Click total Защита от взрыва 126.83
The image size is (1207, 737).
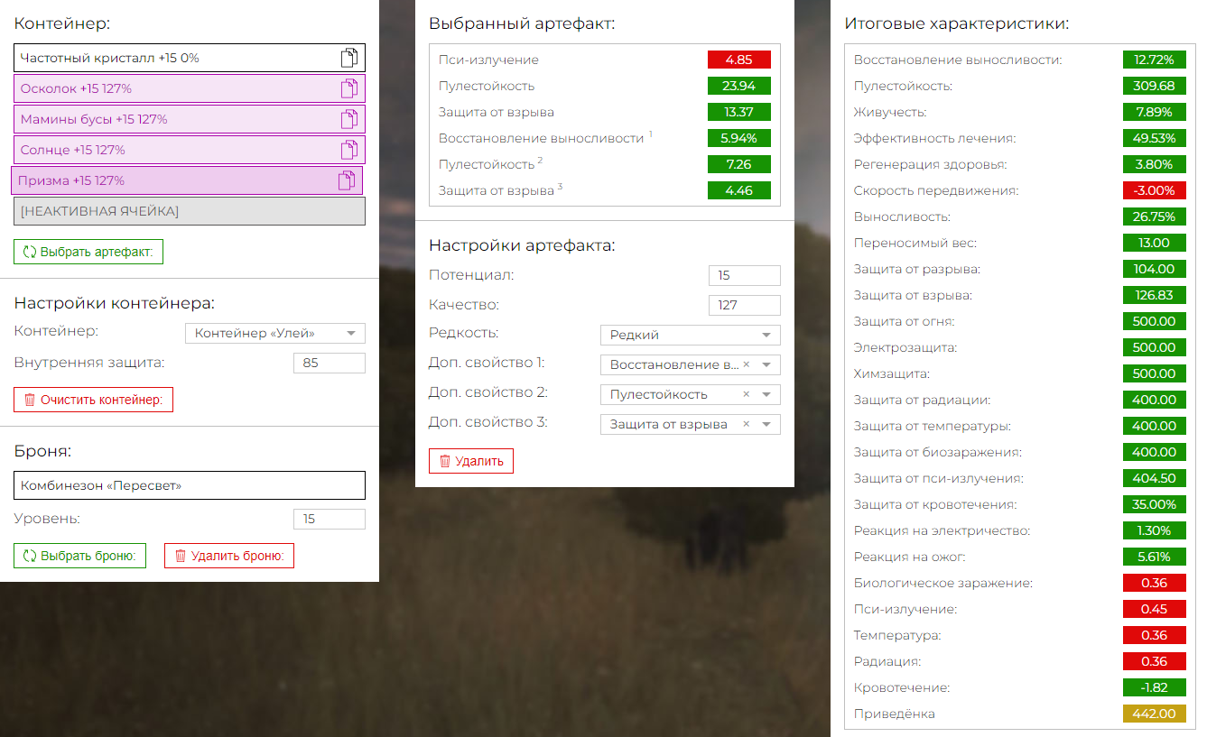coord(1155,296)
